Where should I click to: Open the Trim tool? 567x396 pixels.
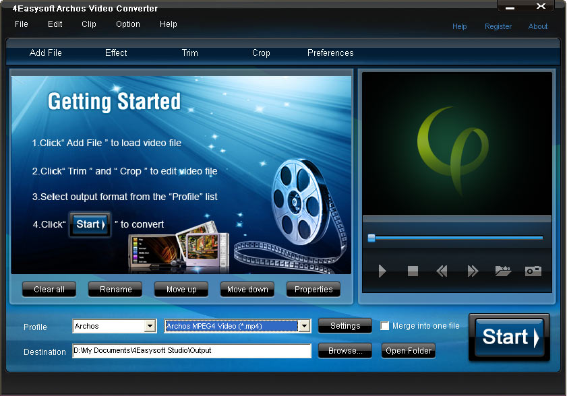(189, 53)
